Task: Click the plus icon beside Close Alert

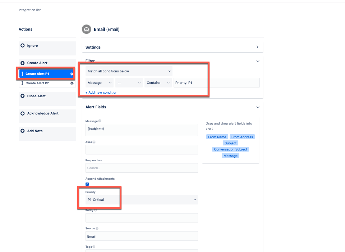Action: 22,96
